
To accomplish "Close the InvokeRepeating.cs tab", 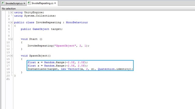I will coord(55,3).
